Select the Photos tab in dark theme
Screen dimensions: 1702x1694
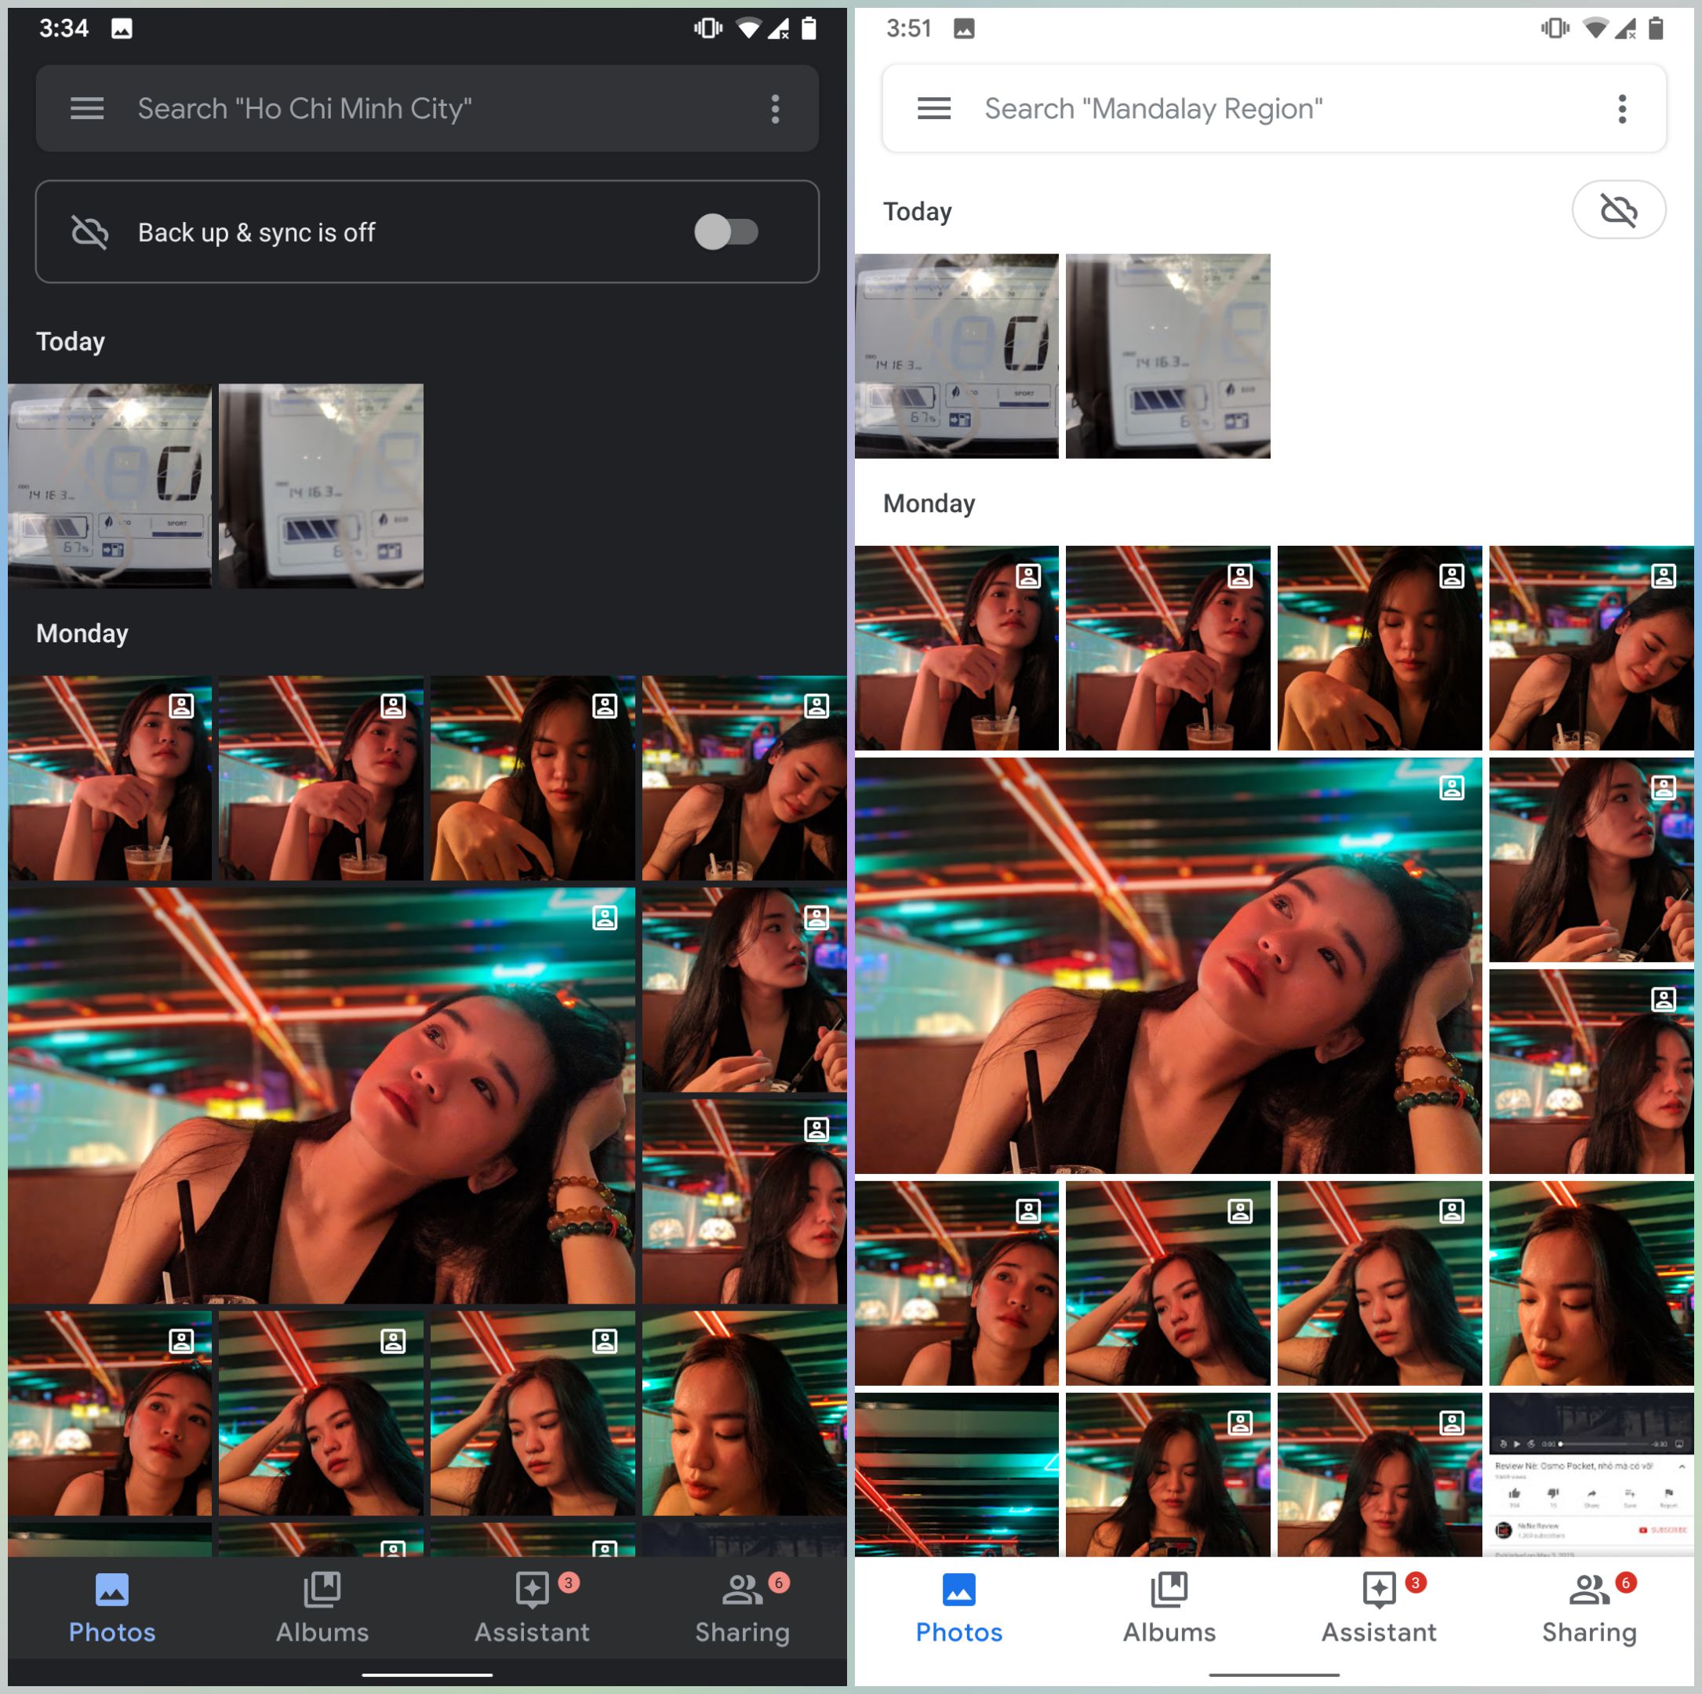click(112, 1609)
